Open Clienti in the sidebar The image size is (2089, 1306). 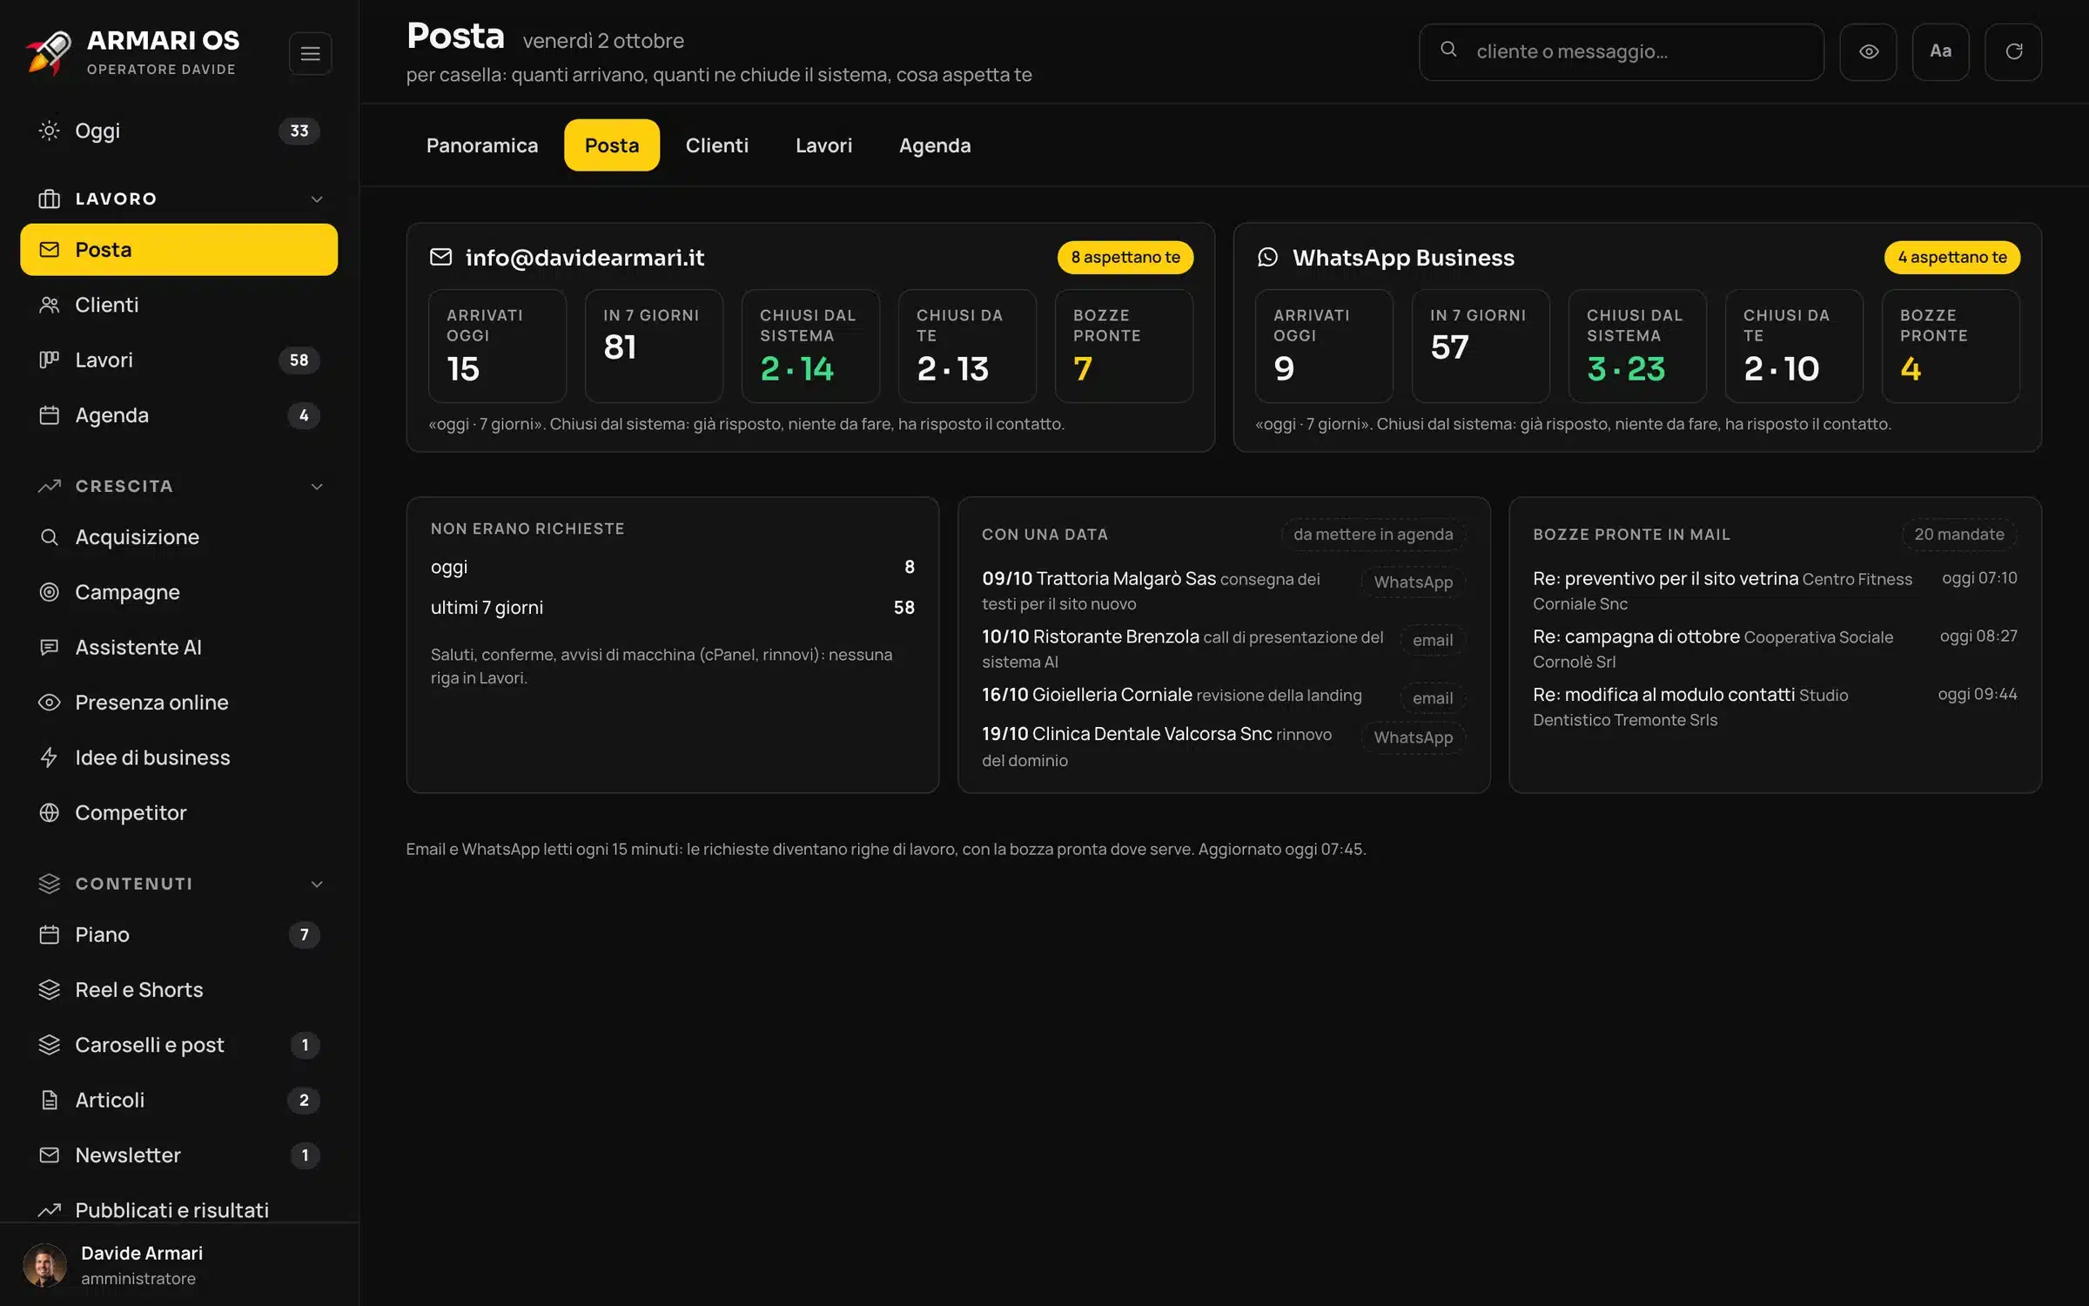pyautogui.click(x=178, y=305)
